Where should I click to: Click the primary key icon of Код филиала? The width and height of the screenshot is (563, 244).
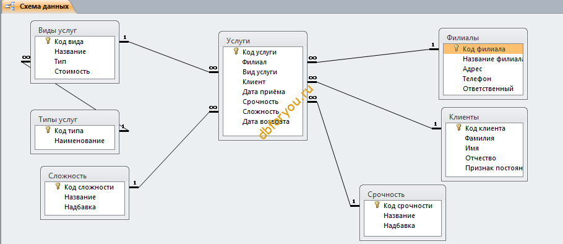click(x=457, y=48)
